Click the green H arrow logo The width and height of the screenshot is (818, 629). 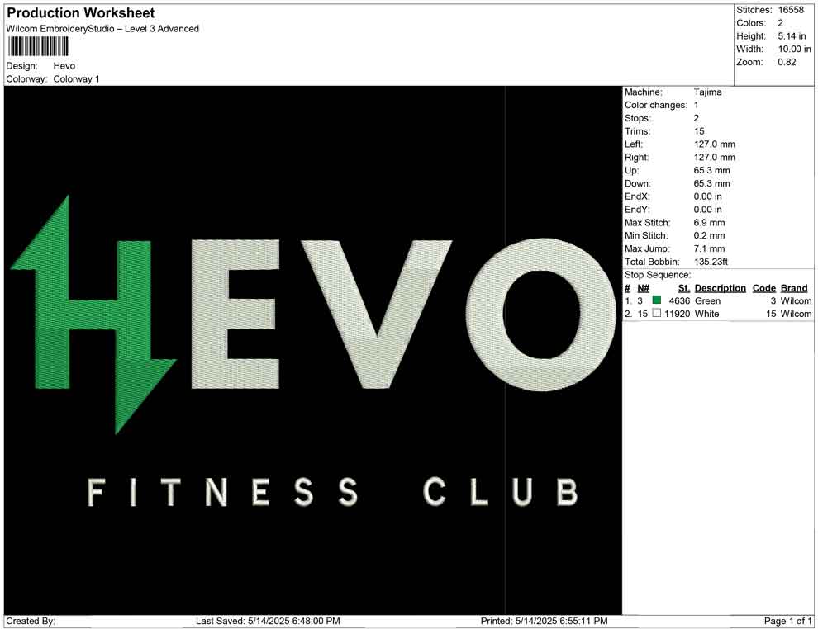[x=93, y=314]
